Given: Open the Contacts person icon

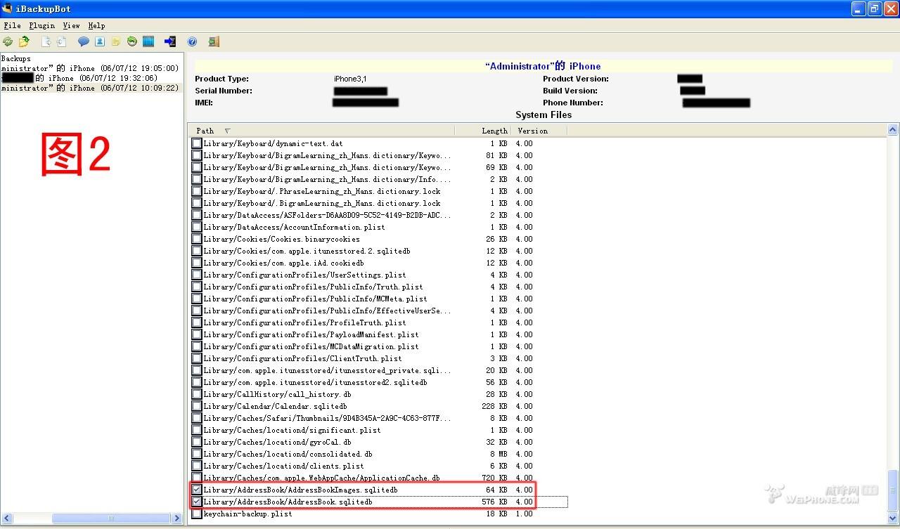Looking at the screenshot, I should [x=100, y=42].
